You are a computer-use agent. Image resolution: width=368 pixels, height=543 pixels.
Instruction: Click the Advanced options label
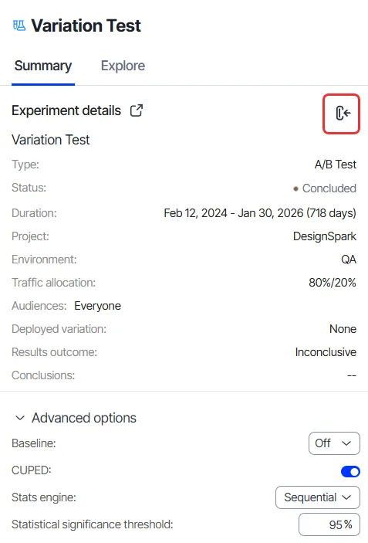coord(84,418)
